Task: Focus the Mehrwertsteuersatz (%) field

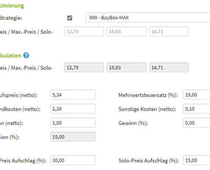Action: (x=196, y=95)
